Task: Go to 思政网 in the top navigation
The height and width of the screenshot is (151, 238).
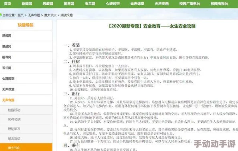Action: point(48,4)
